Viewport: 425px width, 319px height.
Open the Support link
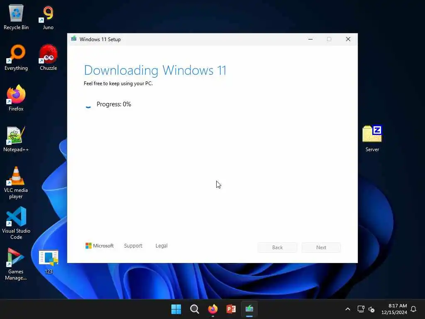point(133,246)
